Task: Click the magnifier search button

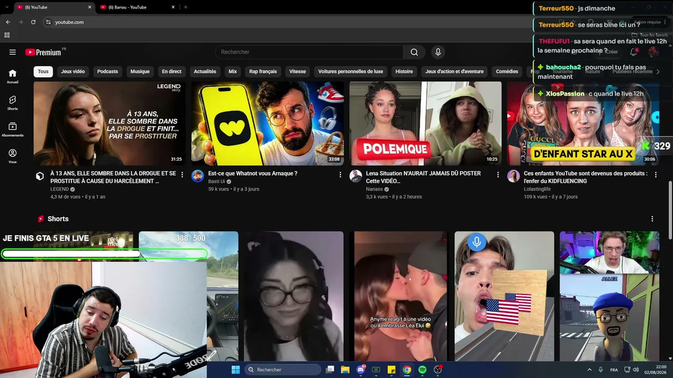Action: 414,52
